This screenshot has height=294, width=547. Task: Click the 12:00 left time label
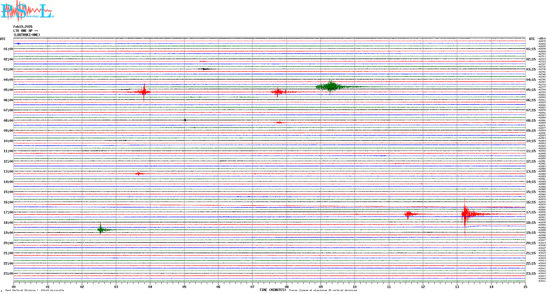point(8,161)
